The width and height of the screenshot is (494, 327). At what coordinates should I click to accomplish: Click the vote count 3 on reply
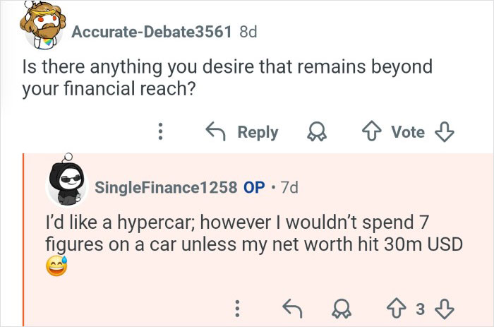tap(420, 309)
